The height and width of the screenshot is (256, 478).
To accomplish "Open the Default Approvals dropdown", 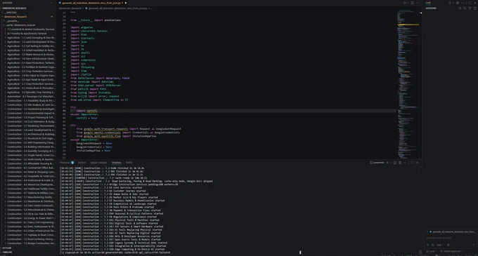I will pyautogui.click(x=451, y=251).
